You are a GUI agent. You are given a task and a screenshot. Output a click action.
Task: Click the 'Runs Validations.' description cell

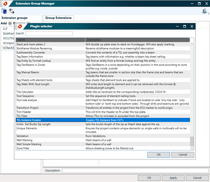138,136
